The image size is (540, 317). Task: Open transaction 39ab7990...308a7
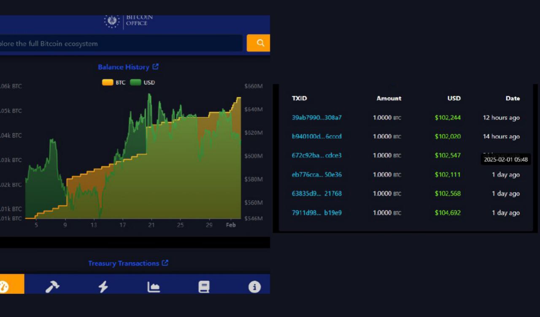(x=316, y=117)
